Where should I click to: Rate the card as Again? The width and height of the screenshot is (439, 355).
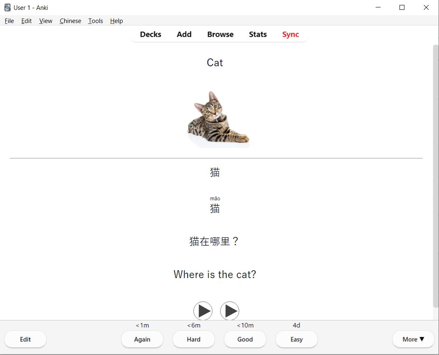[142, 339]
